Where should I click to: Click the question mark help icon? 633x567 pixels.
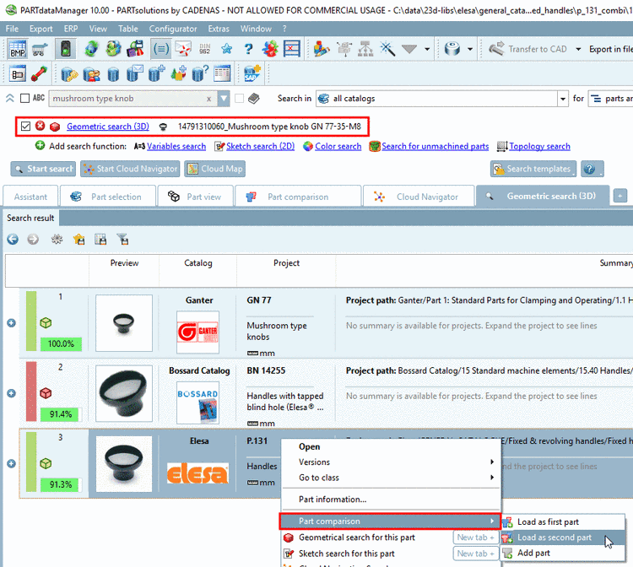248,49
